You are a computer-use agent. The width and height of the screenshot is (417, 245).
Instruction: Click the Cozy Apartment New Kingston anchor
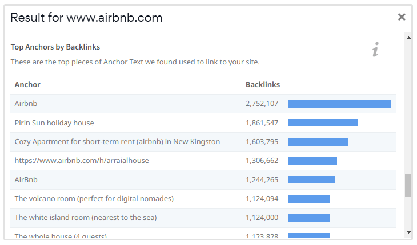click(117, 141)
